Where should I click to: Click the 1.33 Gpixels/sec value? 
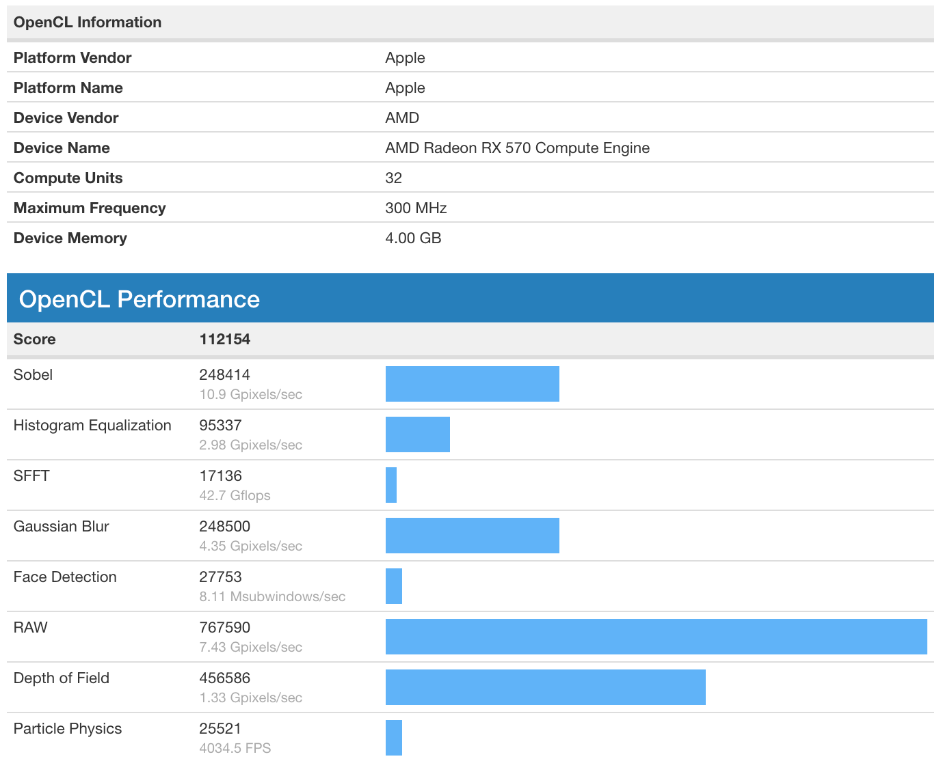[251, 697]
